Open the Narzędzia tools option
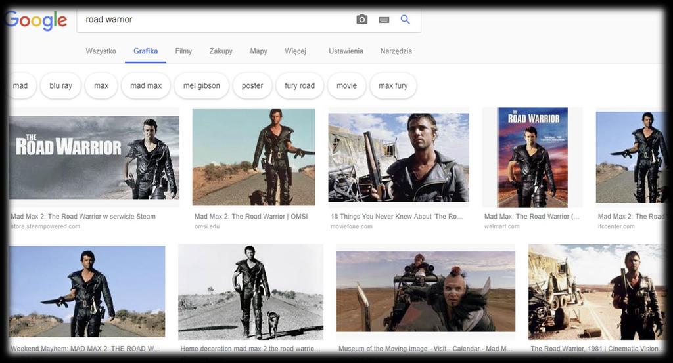The image size is (673, 363). tap(396, 51)
